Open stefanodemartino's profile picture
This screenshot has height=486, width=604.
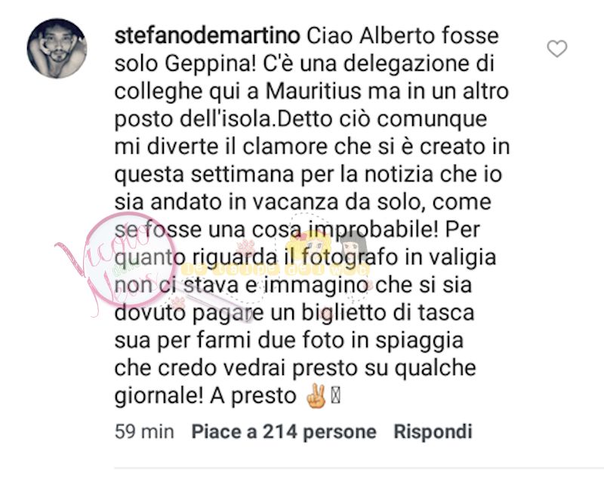tap(57, 48)
